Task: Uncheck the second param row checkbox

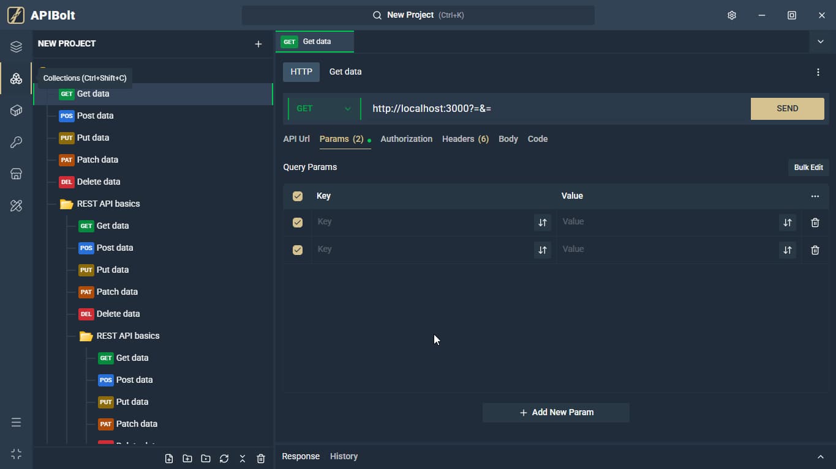Action: [298, 250]
